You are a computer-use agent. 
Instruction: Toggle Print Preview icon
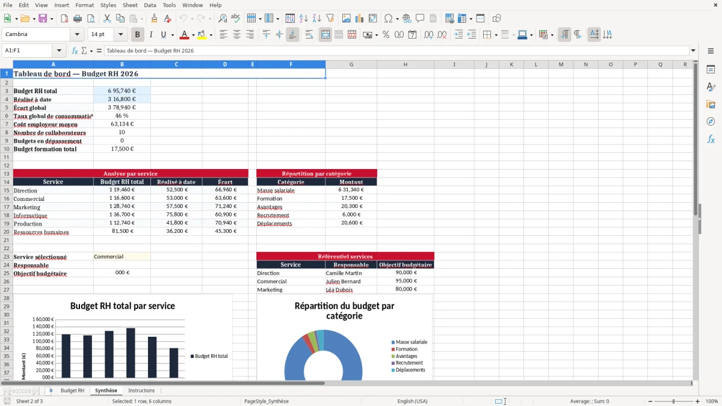click(90, 19)
